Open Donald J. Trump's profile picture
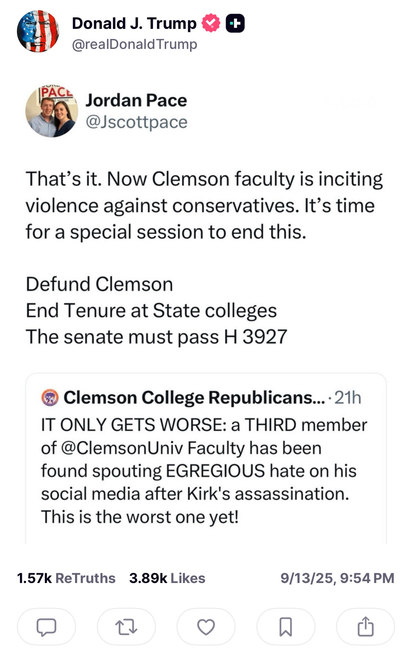This screenshot has height=658, width=412. 38,31
